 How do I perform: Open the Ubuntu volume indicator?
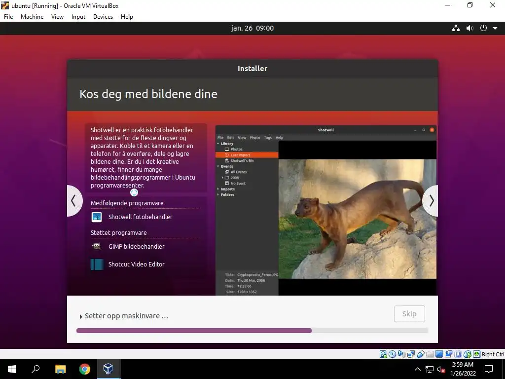pos(470,28)
